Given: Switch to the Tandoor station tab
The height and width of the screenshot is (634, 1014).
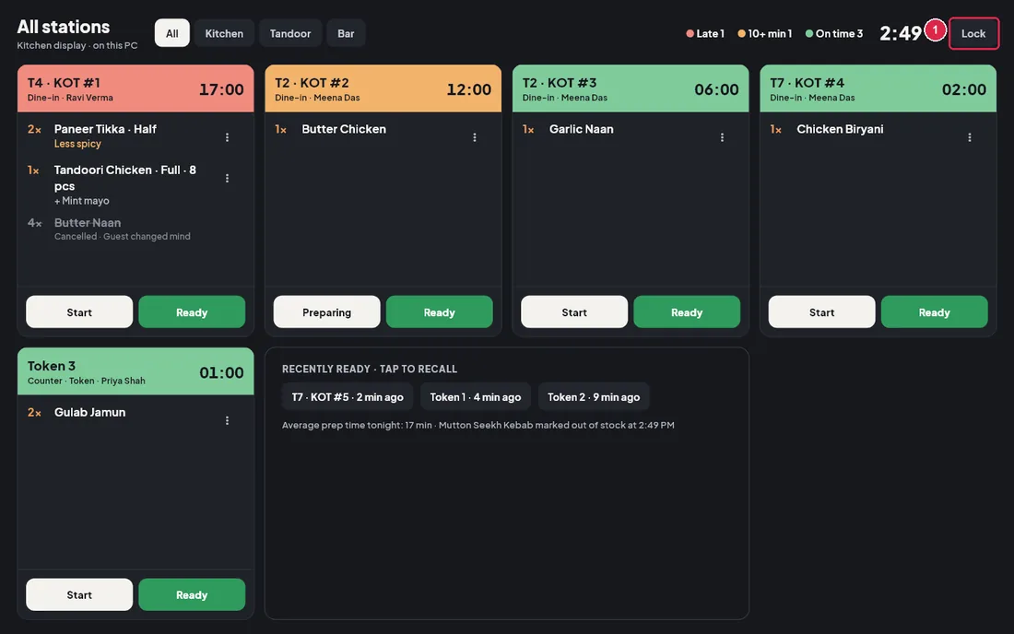Looking at the screenshot, I should tap(290, 33).
